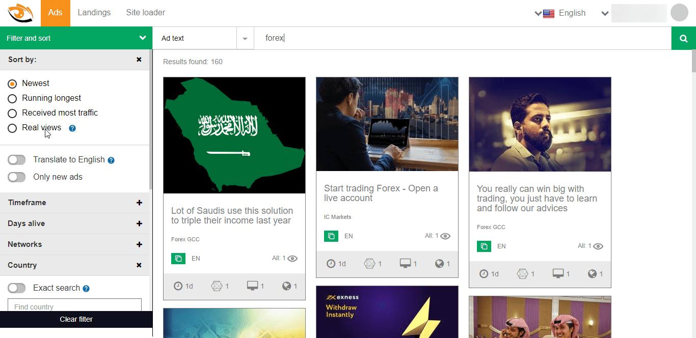Click the desktop monitor icon on Saudis card

(252, 286)
